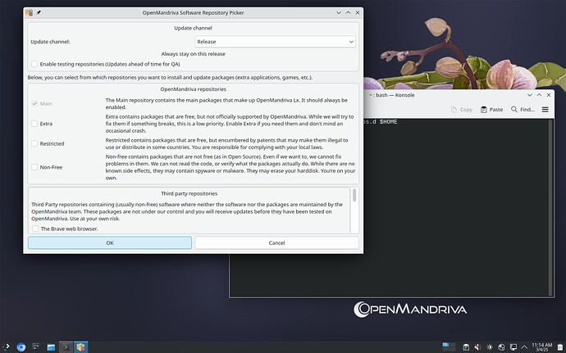Click the pin icon in Repository Picker titlebar
The width and height of the screenshot is (566, 353).
coord(39,13)
